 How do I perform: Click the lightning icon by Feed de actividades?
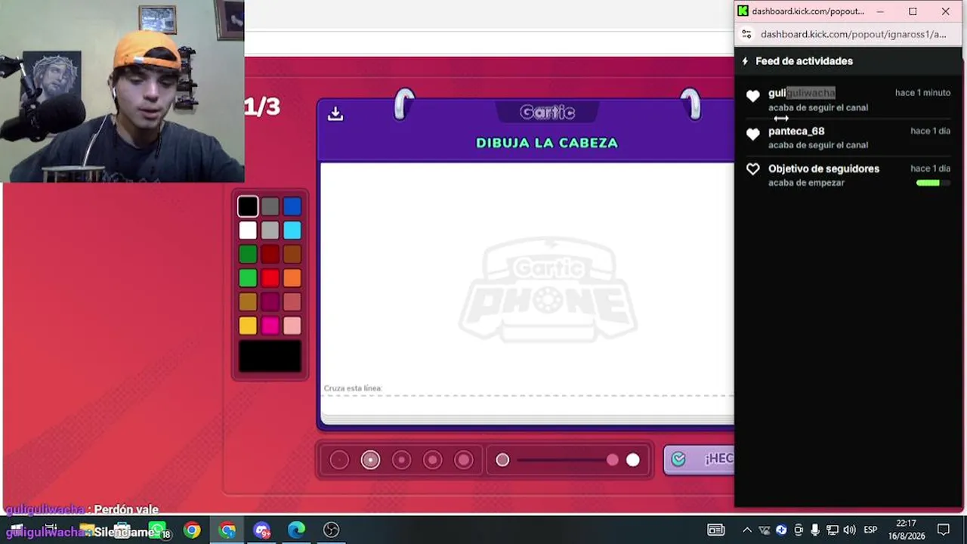745,61
